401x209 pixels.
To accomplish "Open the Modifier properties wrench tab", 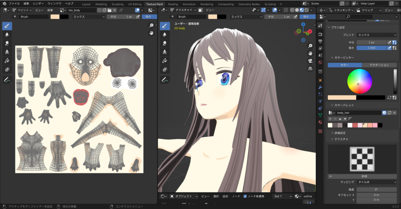I will [320, 87].
